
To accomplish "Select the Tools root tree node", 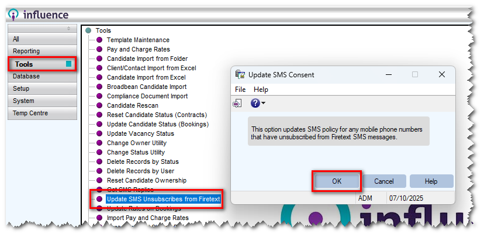I will click(x=103, y=30).
